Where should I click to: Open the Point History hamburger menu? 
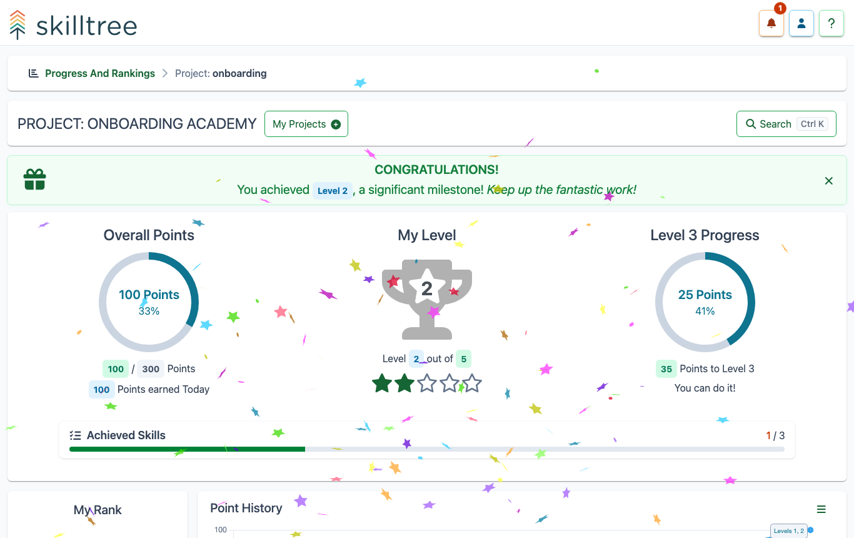click(x=821, y=509)
